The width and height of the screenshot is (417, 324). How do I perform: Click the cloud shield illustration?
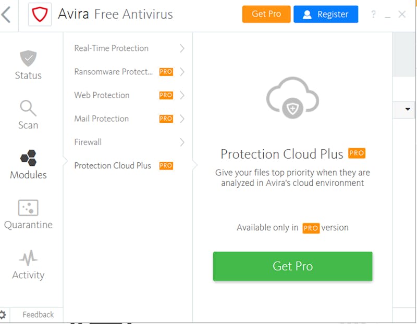(292, 98)
